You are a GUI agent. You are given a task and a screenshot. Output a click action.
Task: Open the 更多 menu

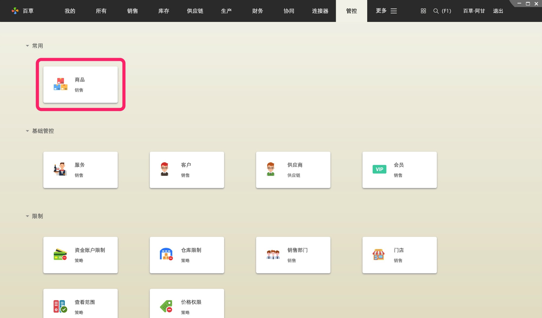click(x=381, y=11)
